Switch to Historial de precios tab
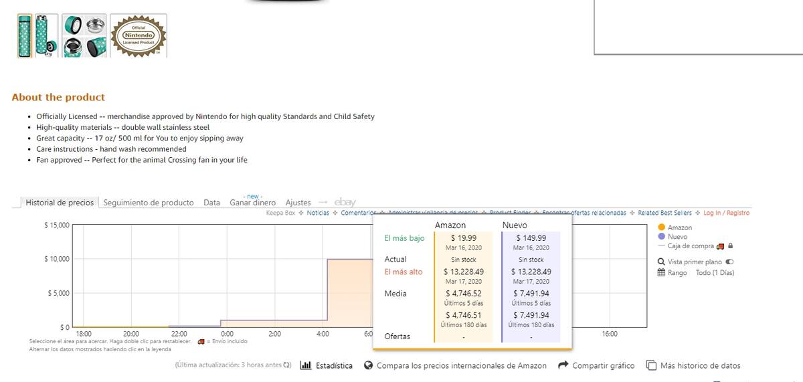Image resolution: width=803 pixels, height=382 pixels. pos(60,203)
